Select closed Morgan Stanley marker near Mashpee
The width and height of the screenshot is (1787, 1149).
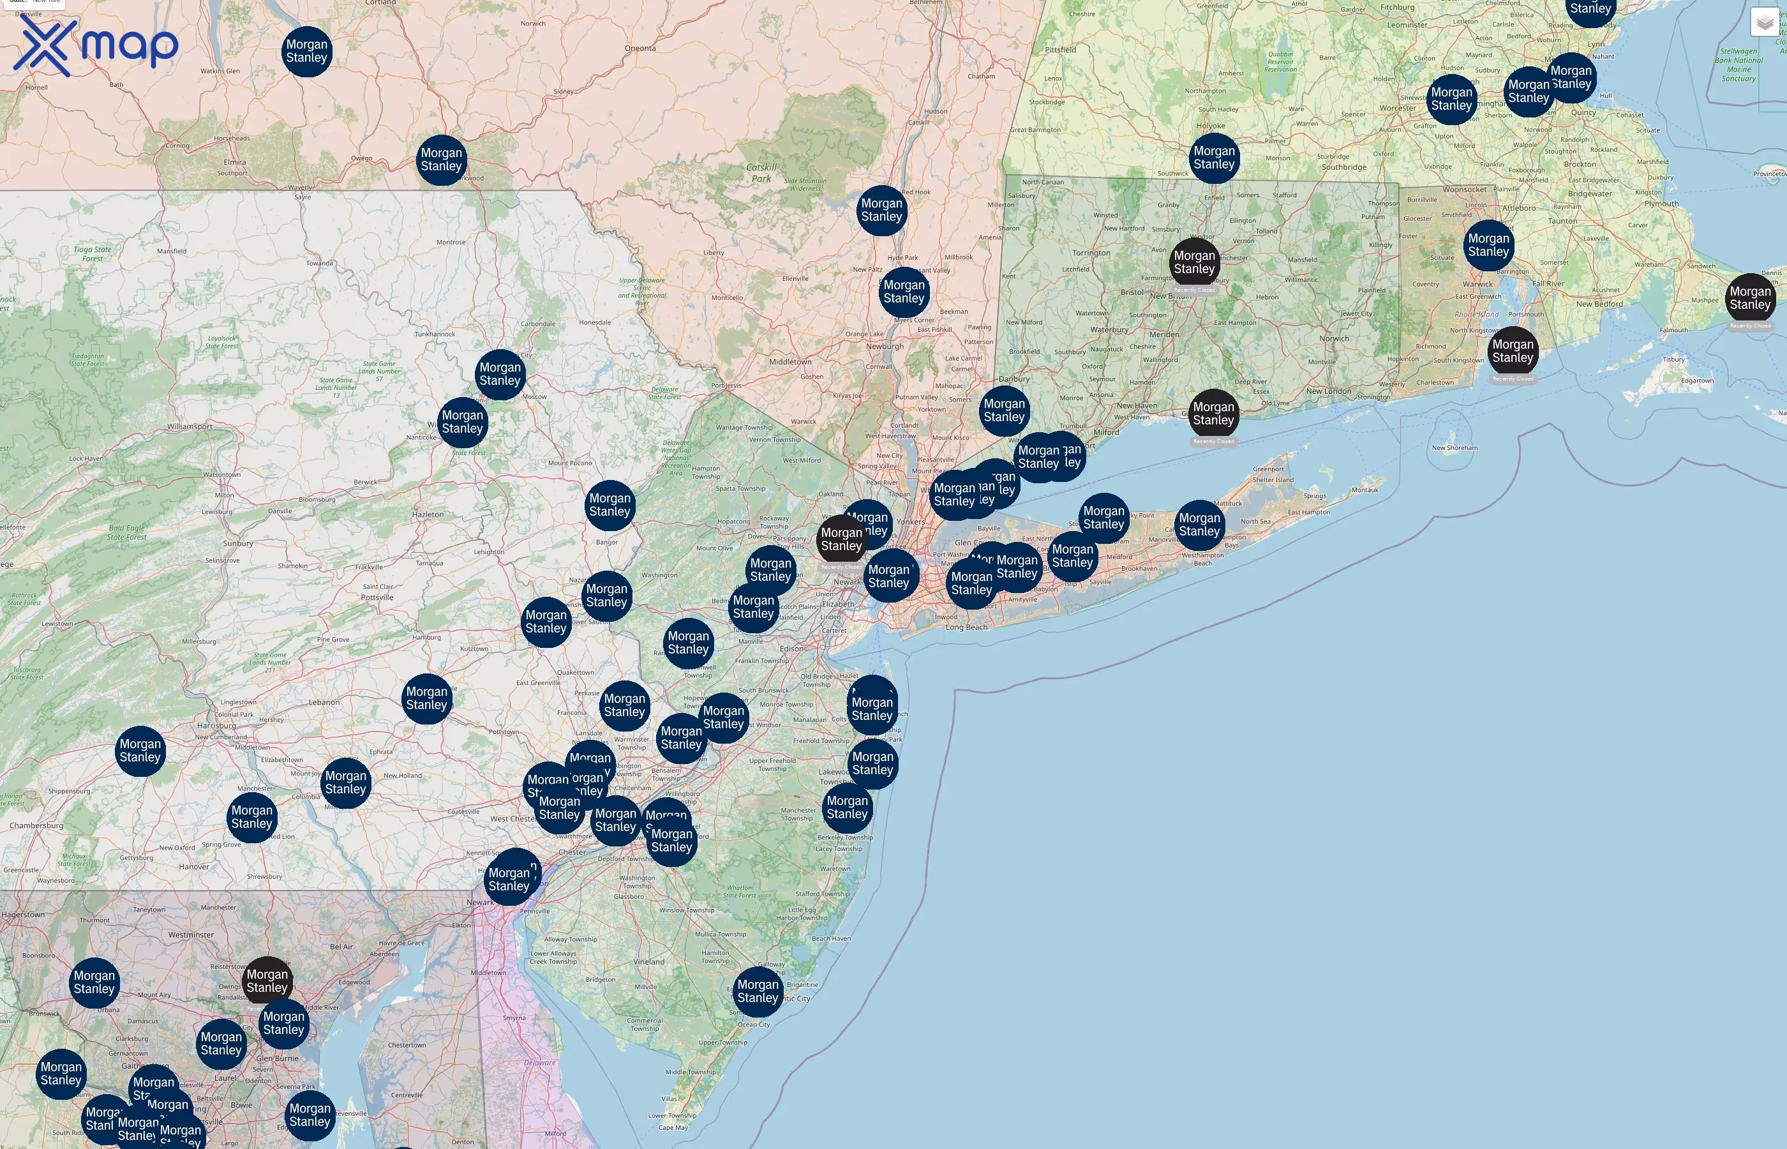coord(1750,299)
